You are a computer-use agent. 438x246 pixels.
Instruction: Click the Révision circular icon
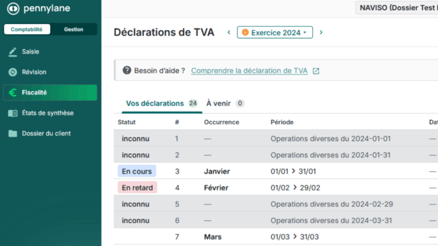pos(12,72)
